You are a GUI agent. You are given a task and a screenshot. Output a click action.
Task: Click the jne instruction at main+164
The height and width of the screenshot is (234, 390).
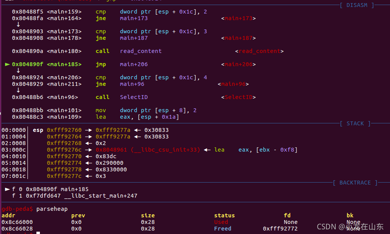tap(101, 19)
